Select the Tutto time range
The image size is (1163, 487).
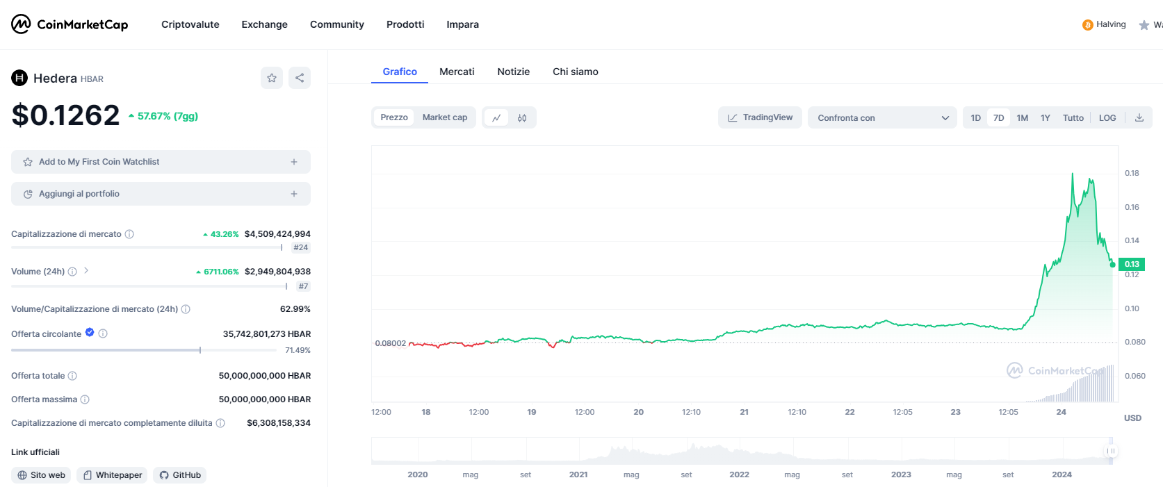(1073, 117)
